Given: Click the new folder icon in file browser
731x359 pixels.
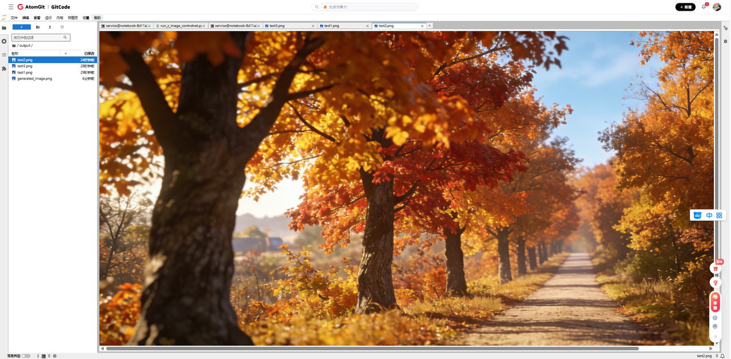Looking at the screenshot, I should [38, 27].
